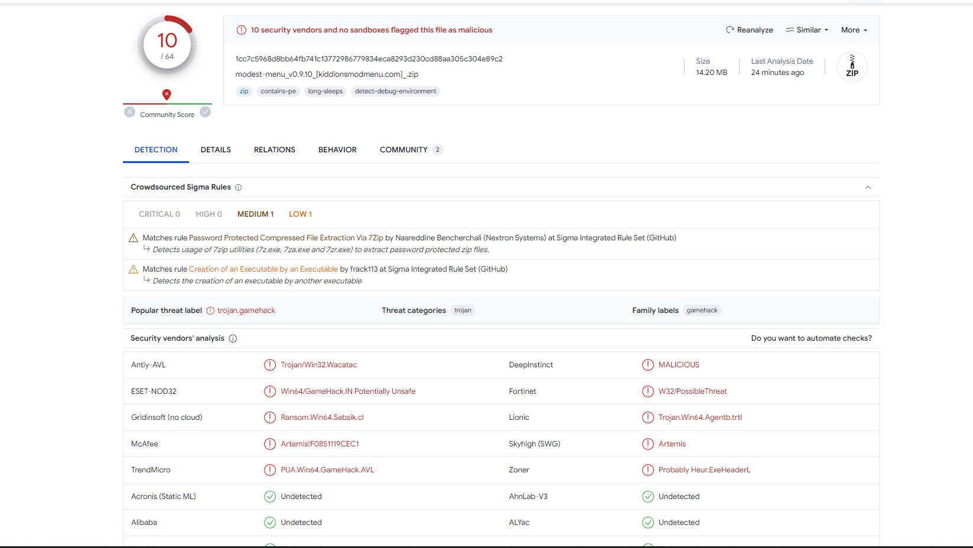This screenshot has width=973, height=548.
Task: Click alert icon beside trojan.gamehack label
Action: (210, 311)
